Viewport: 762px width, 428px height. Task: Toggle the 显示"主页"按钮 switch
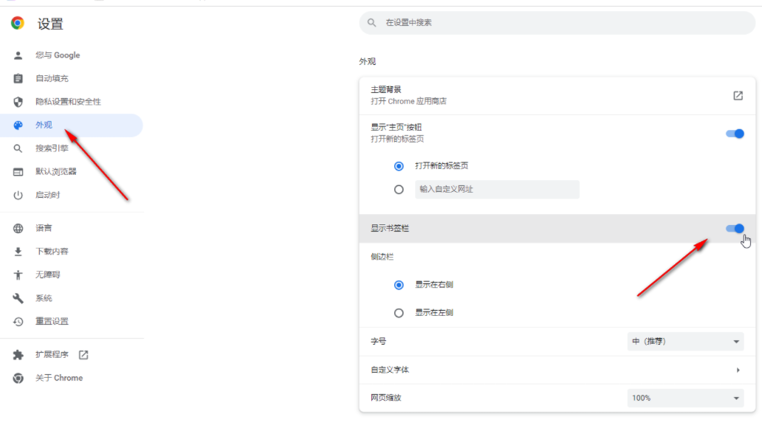tap(735, 134)
